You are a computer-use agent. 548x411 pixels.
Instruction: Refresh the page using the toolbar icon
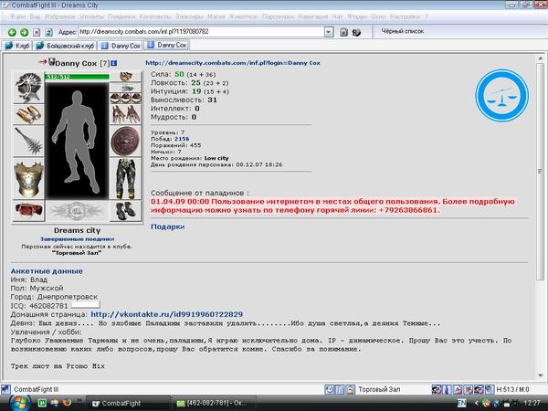[48, 33]
